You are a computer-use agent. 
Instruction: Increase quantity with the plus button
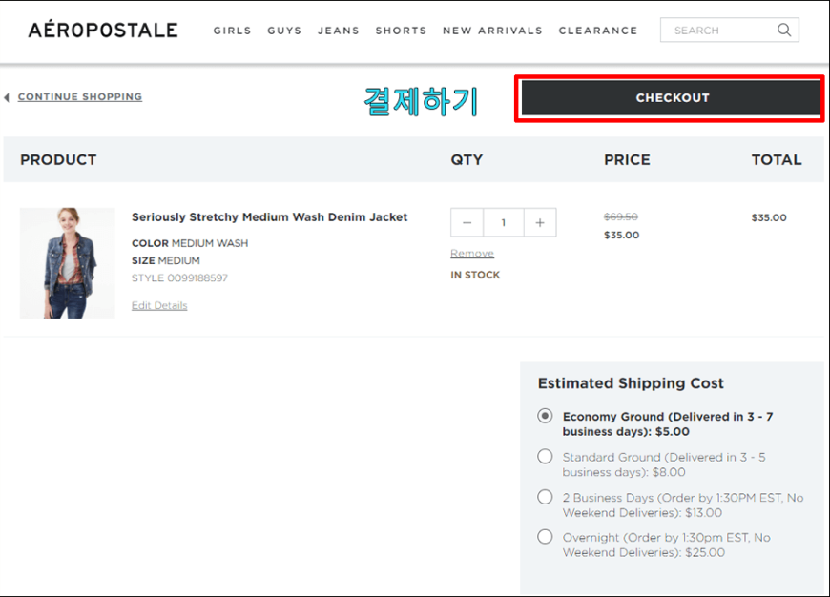[540, 222]
